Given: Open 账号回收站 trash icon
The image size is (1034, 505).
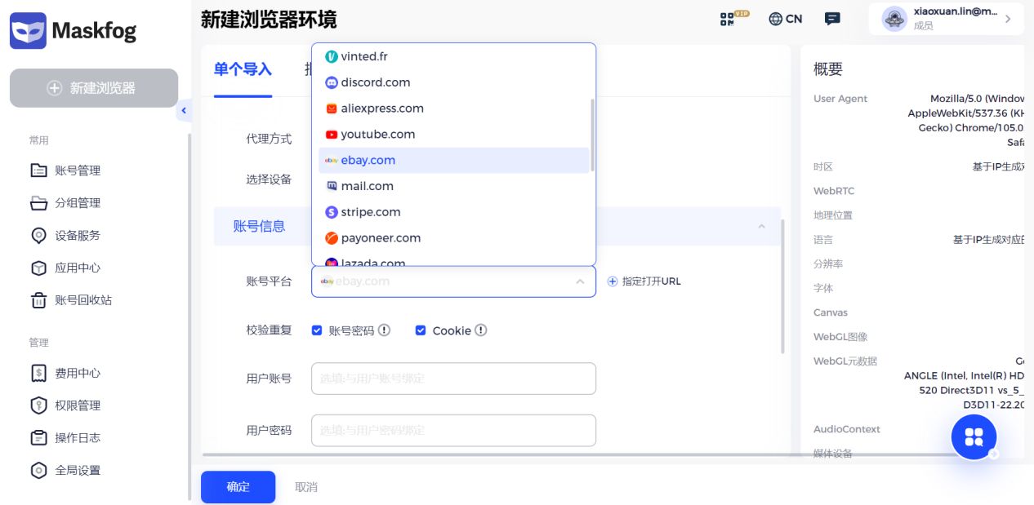Looking at the screenshot, I should (x=38, y=300).
